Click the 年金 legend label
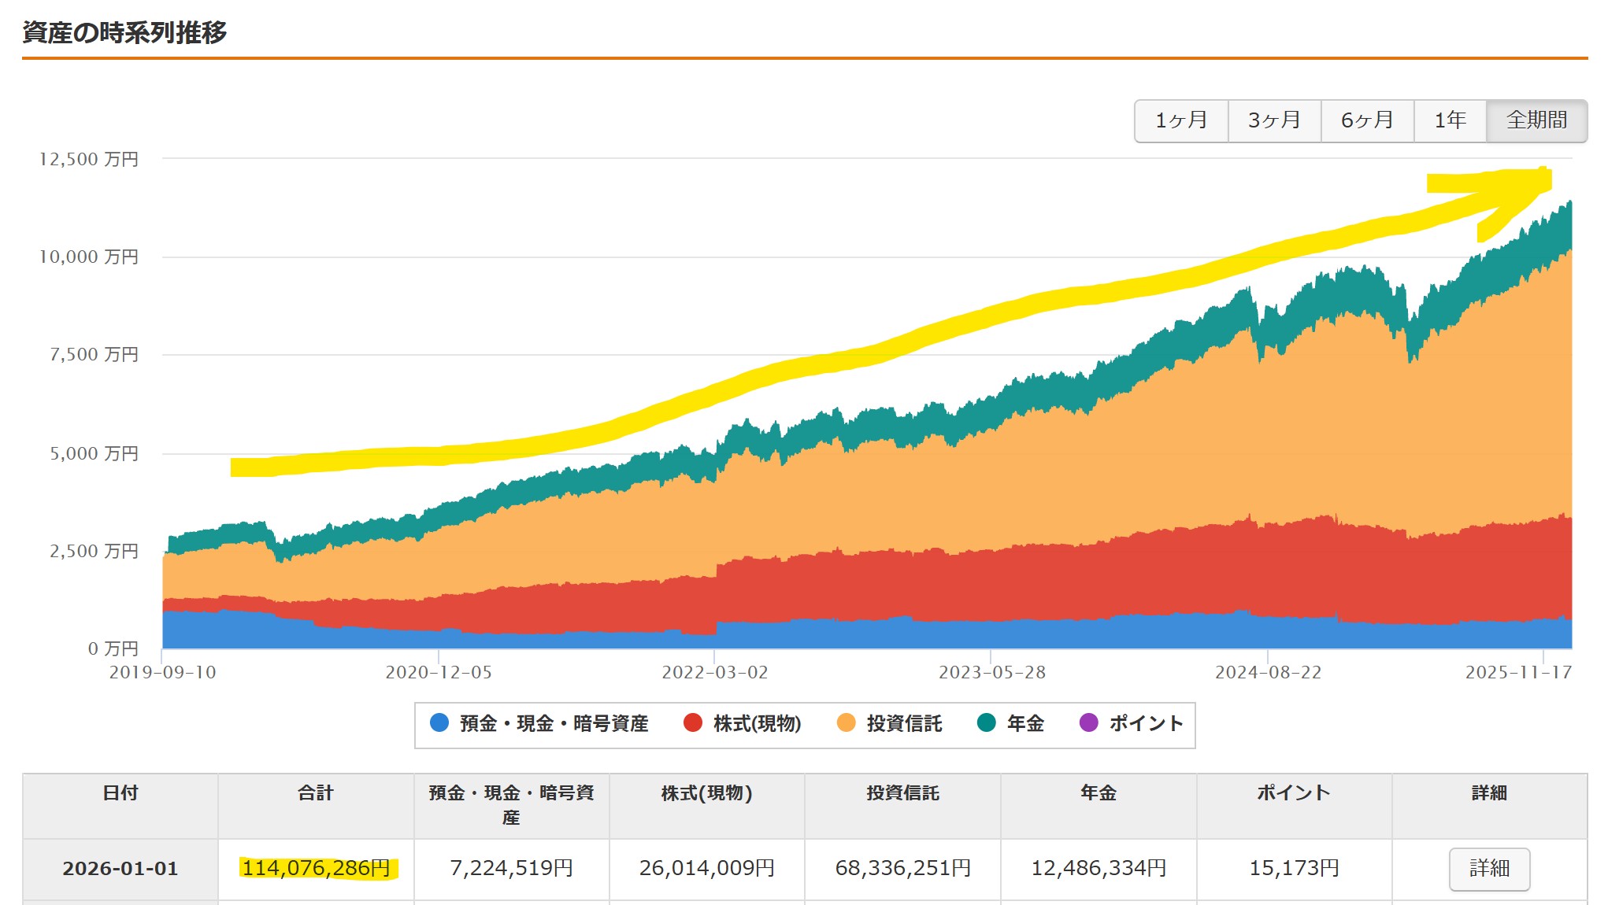The image size is (1608, 905). [x=1025, y=723]
